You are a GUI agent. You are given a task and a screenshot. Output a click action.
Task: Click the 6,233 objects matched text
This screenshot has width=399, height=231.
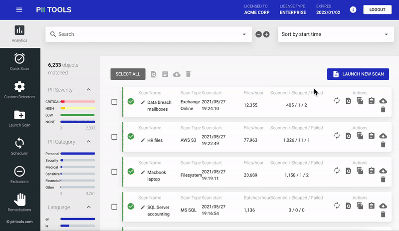click(x=63, y=69)
